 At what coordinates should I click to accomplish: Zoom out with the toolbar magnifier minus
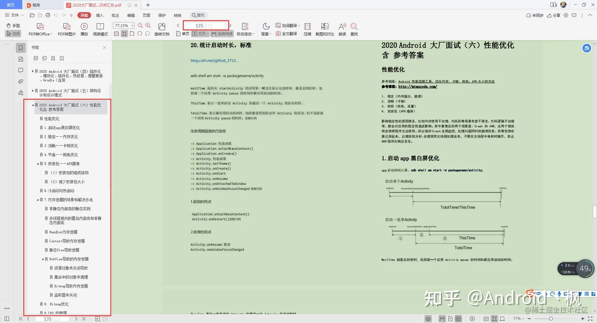click(140, 26)
